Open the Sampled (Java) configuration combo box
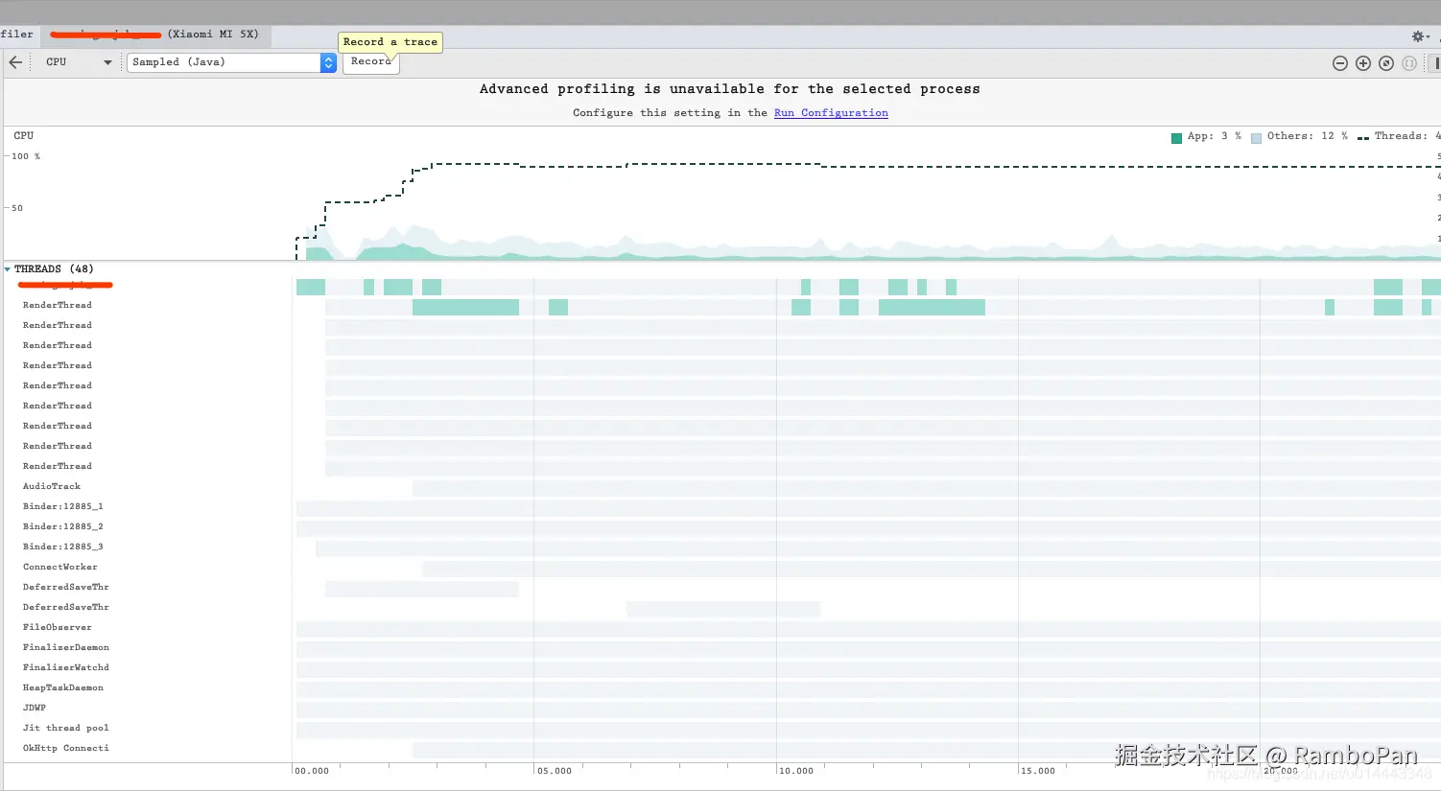 click(231, 62)
